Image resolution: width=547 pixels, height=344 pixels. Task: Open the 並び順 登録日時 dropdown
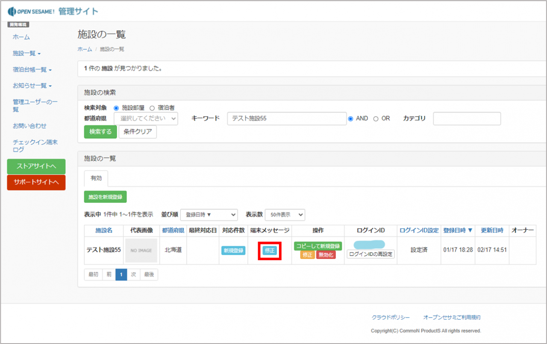(209, 215)
